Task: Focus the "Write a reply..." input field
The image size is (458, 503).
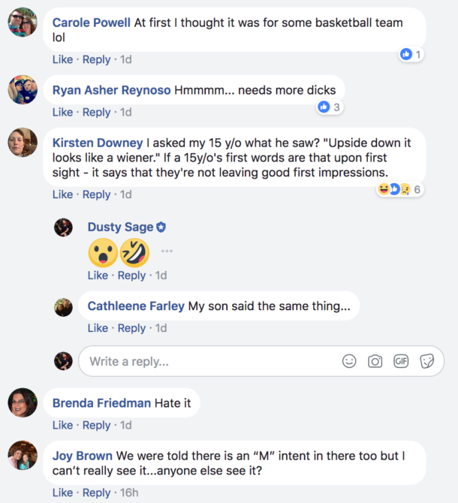Action: [x=261, y=361]
